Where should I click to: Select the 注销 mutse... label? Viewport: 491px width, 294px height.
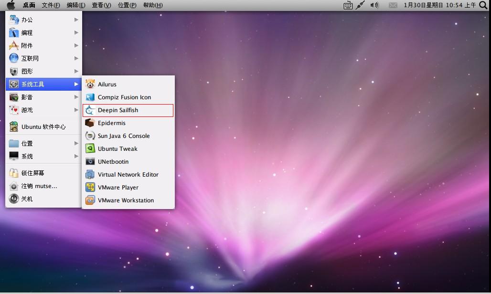[39, 186]
